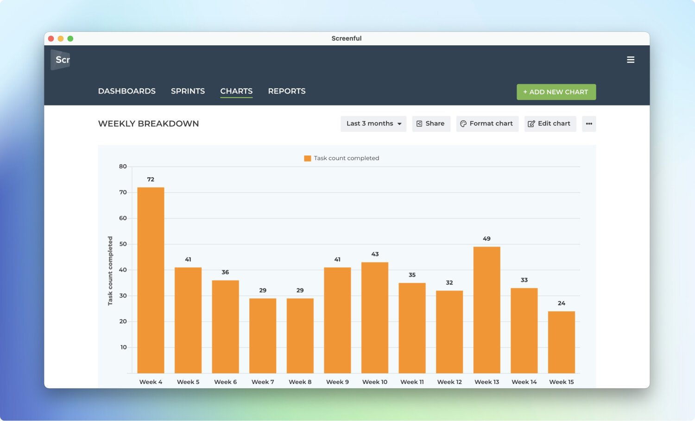Select the Week 5 bar showing 41

click(x=188, y=320)
